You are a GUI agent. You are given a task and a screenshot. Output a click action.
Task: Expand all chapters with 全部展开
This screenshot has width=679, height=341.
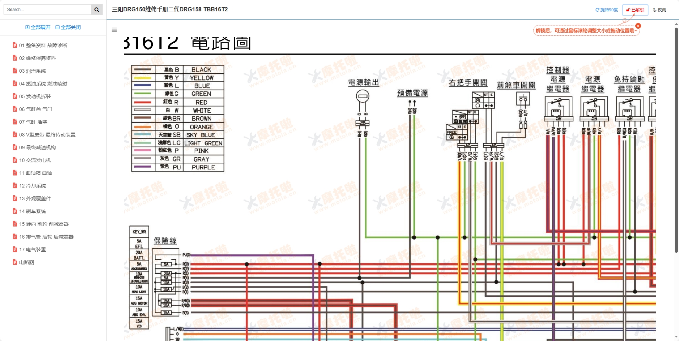point(38,27)
